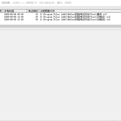Click duration value 15 in the 08:00 row
Image resolution: width=121 pixels, height=121 pixels.
click(37, 14)
